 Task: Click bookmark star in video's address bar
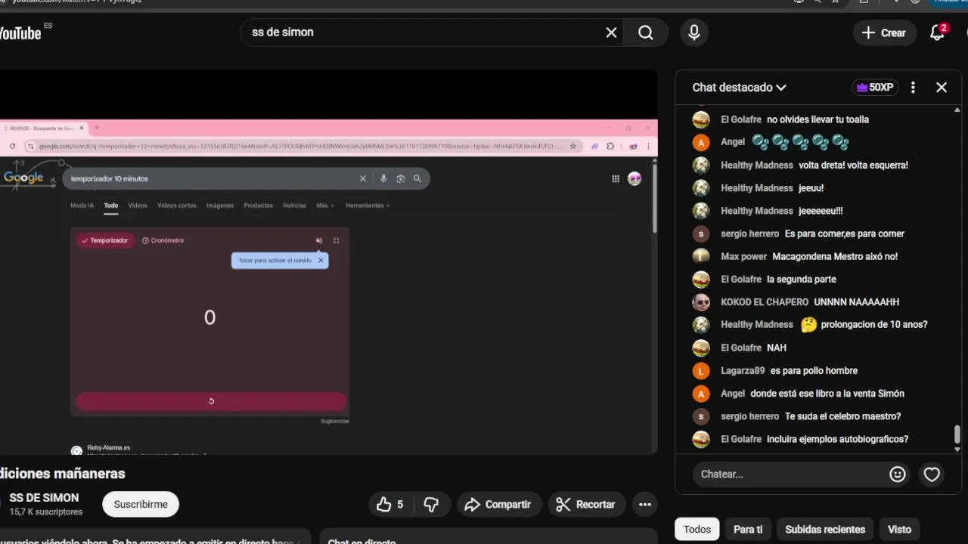coord(572,146)
